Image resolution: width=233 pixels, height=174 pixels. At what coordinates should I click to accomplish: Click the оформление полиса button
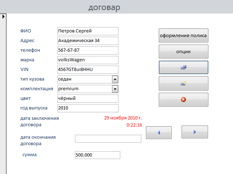(x=183, y=36)
